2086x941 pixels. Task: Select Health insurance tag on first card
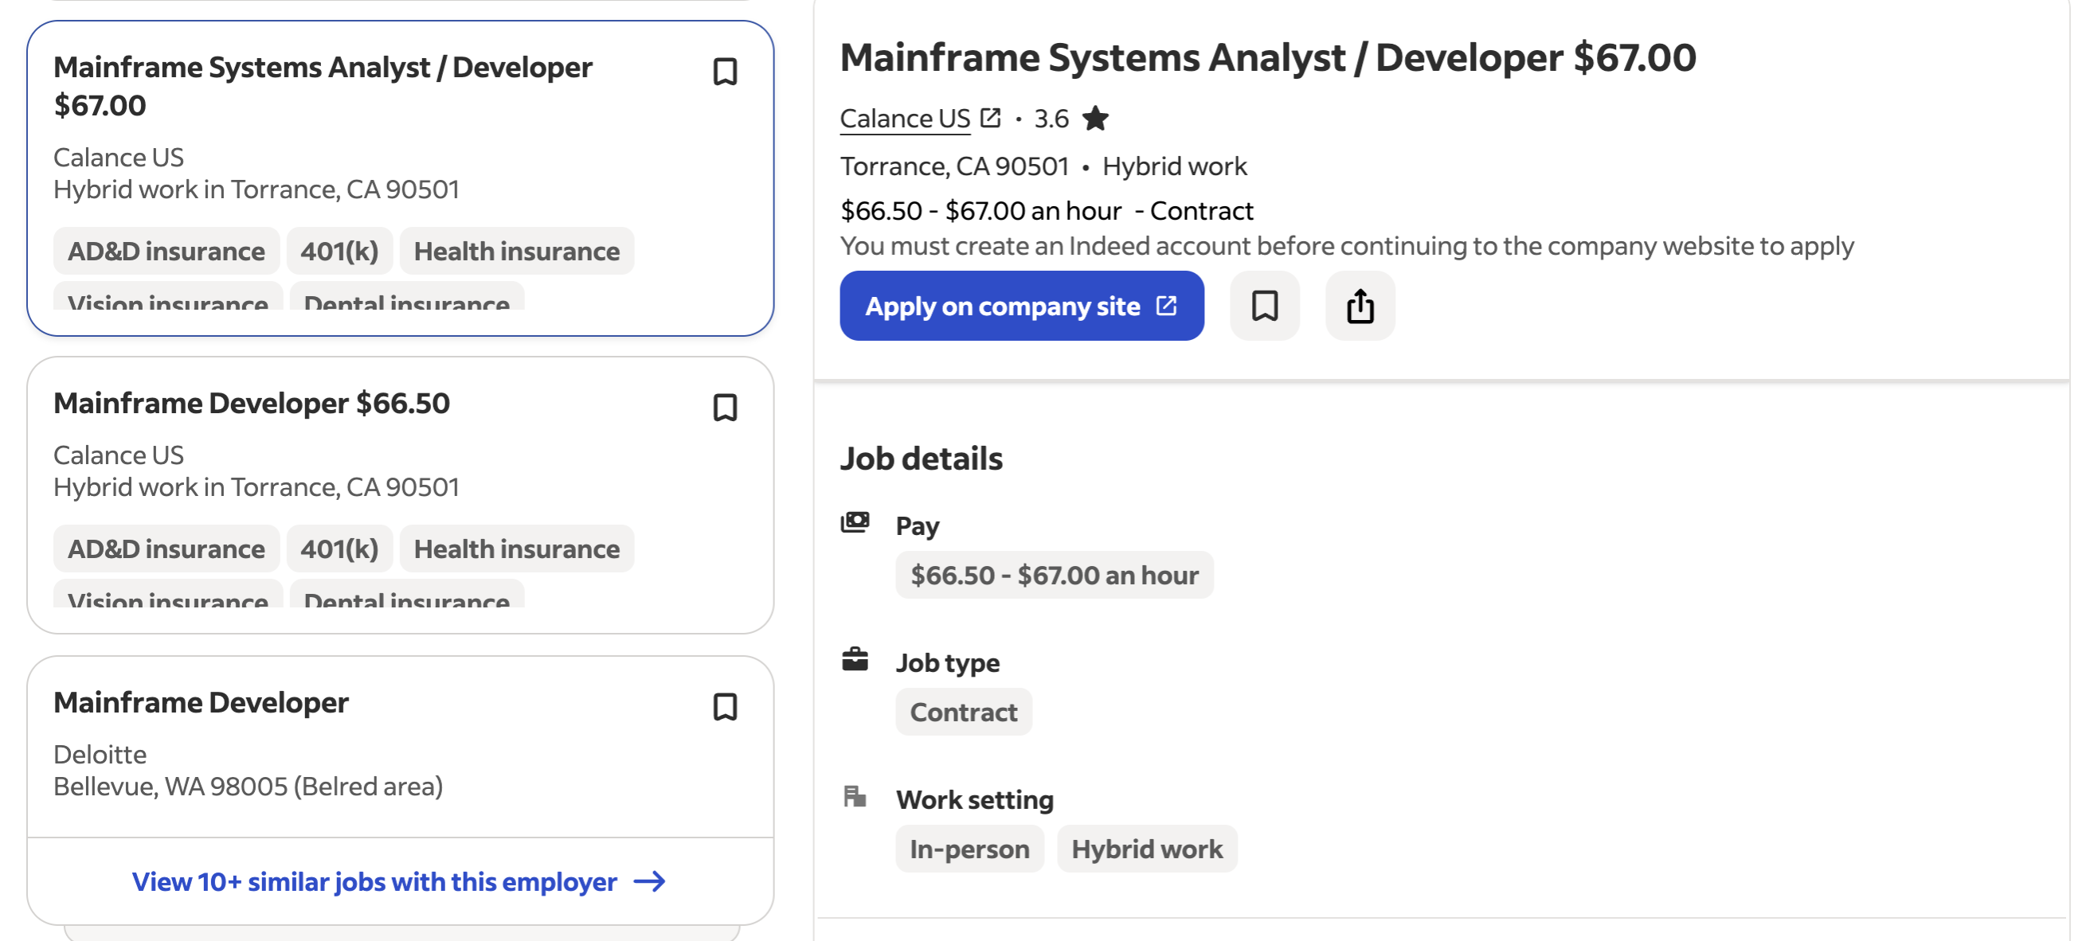[517, 251]
